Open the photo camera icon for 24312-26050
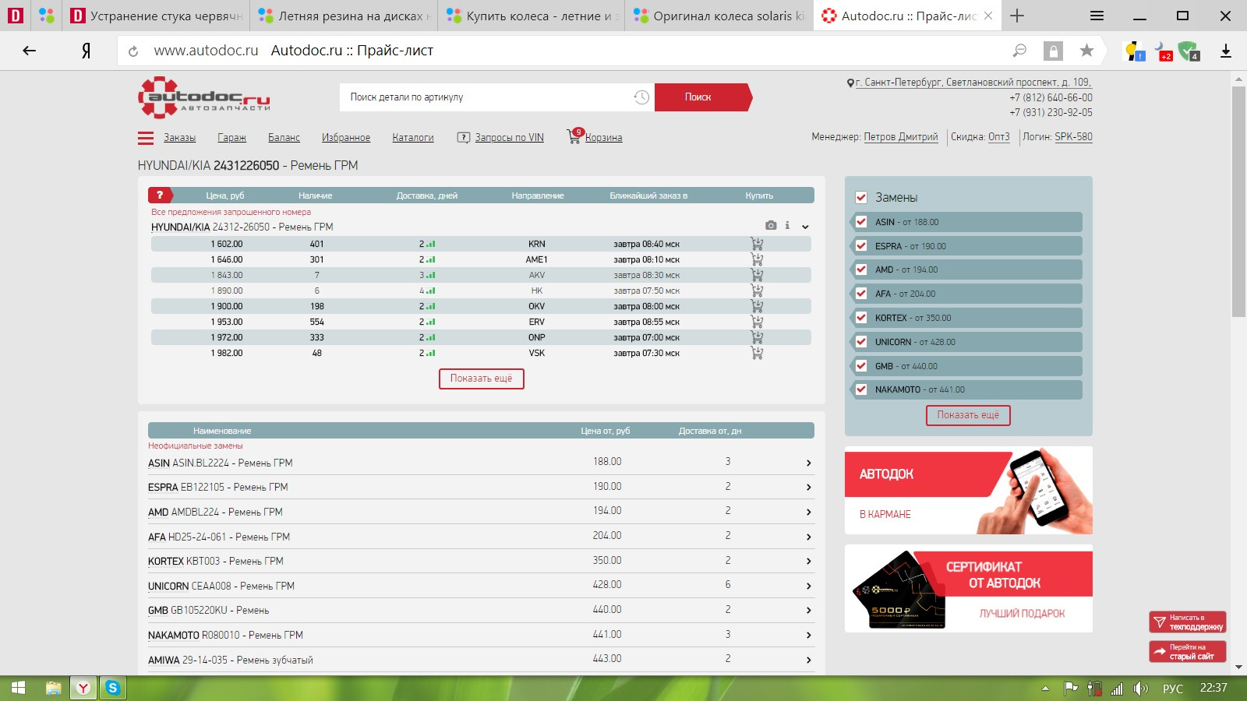The height and width of the screenshot is (701, 1247). [x=771, y=226]
